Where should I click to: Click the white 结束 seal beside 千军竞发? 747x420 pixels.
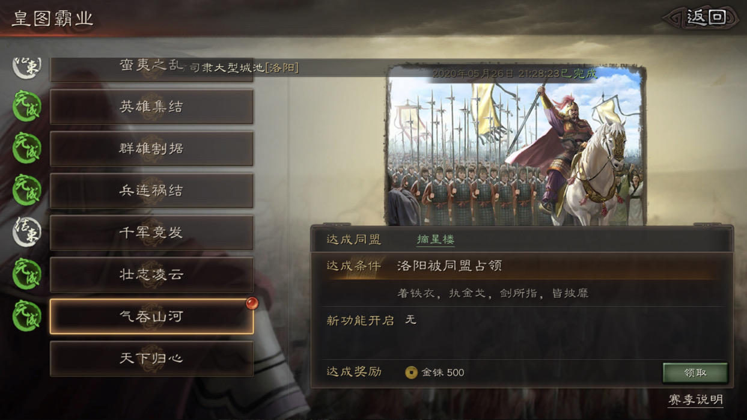point(27,232)
